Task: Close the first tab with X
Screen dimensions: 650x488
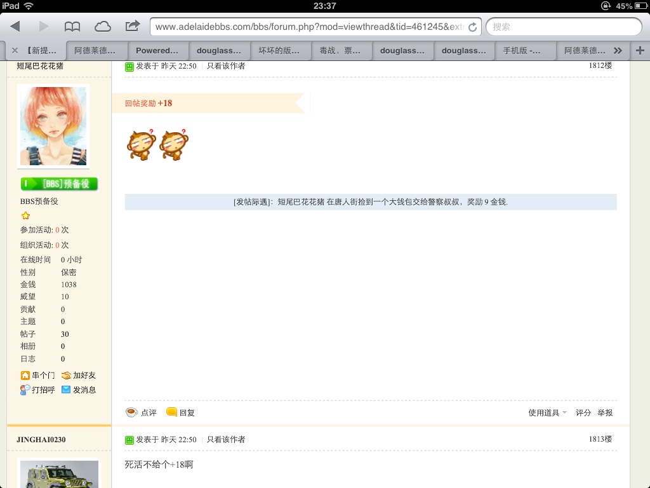Action: click(14, 51)
